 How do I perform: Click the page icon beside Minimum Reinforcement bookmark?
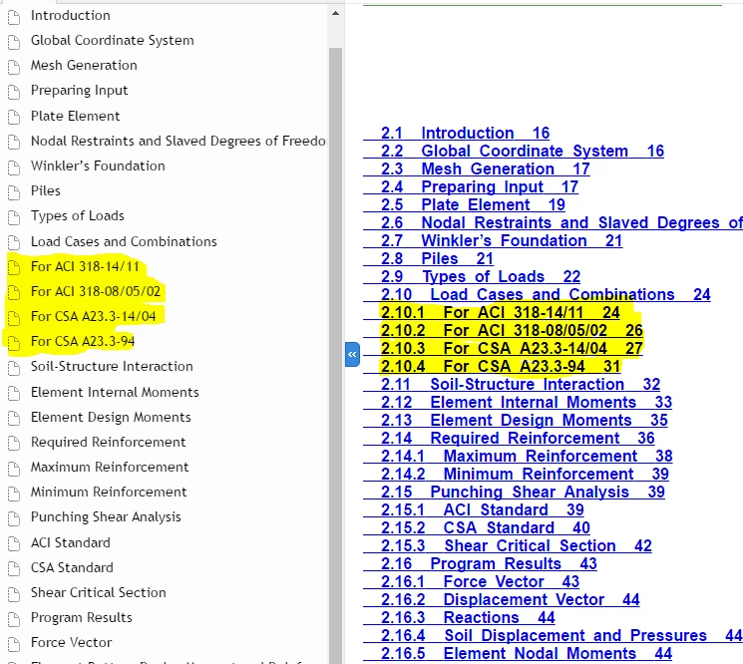[x=14, y=494]
